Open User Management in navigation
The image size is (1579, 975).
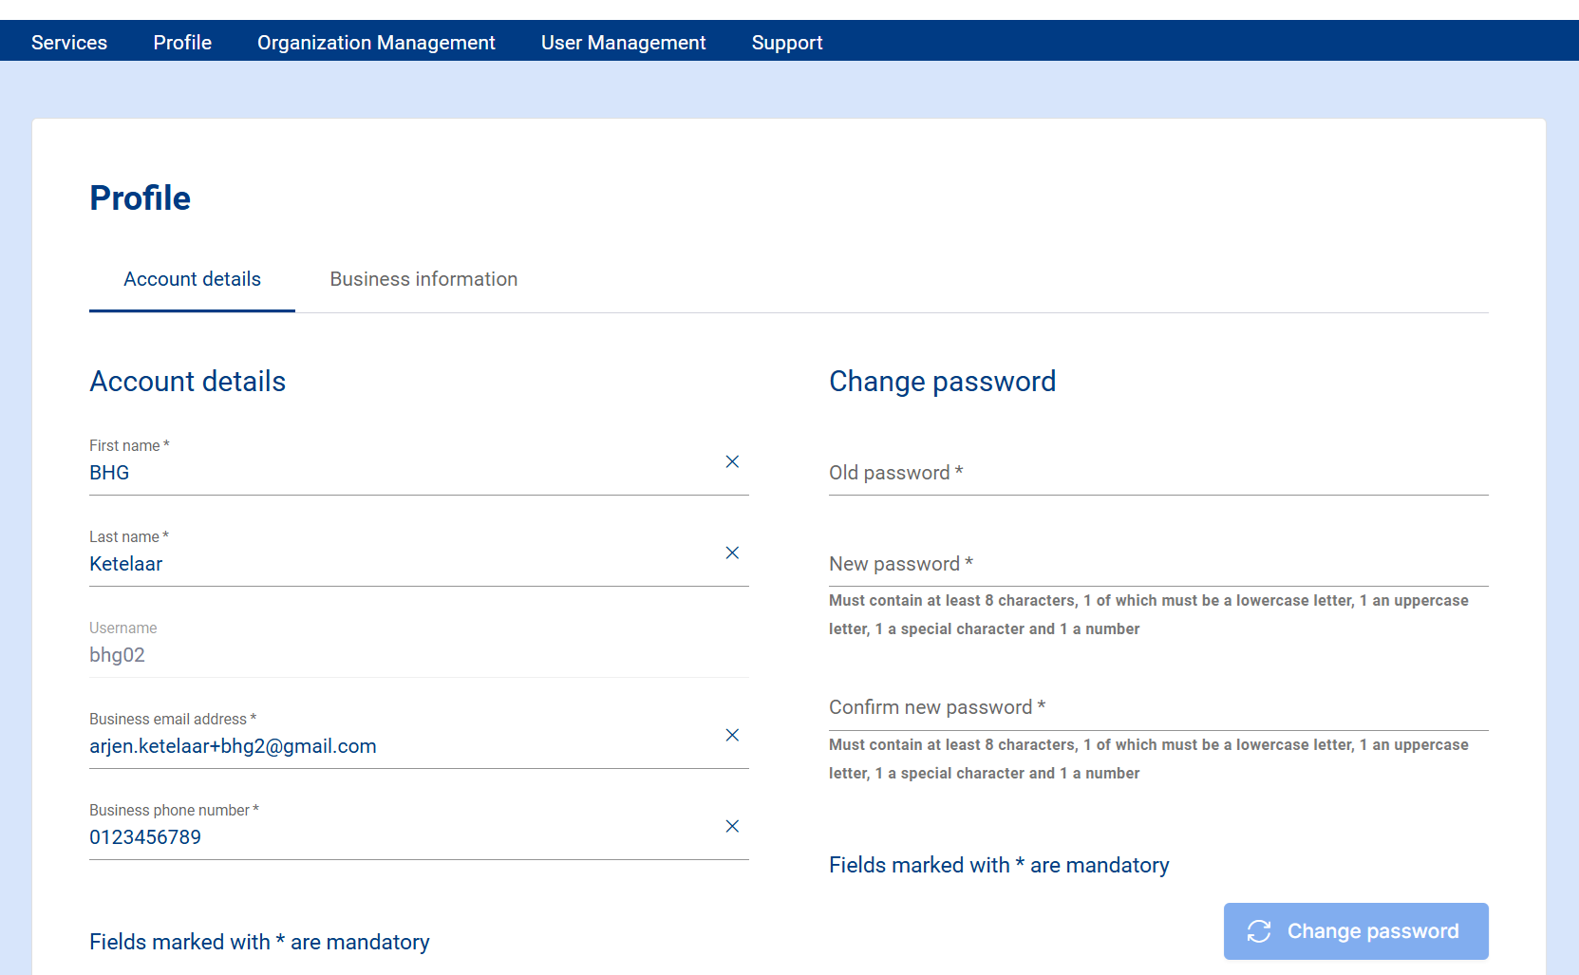coord(623,43)
